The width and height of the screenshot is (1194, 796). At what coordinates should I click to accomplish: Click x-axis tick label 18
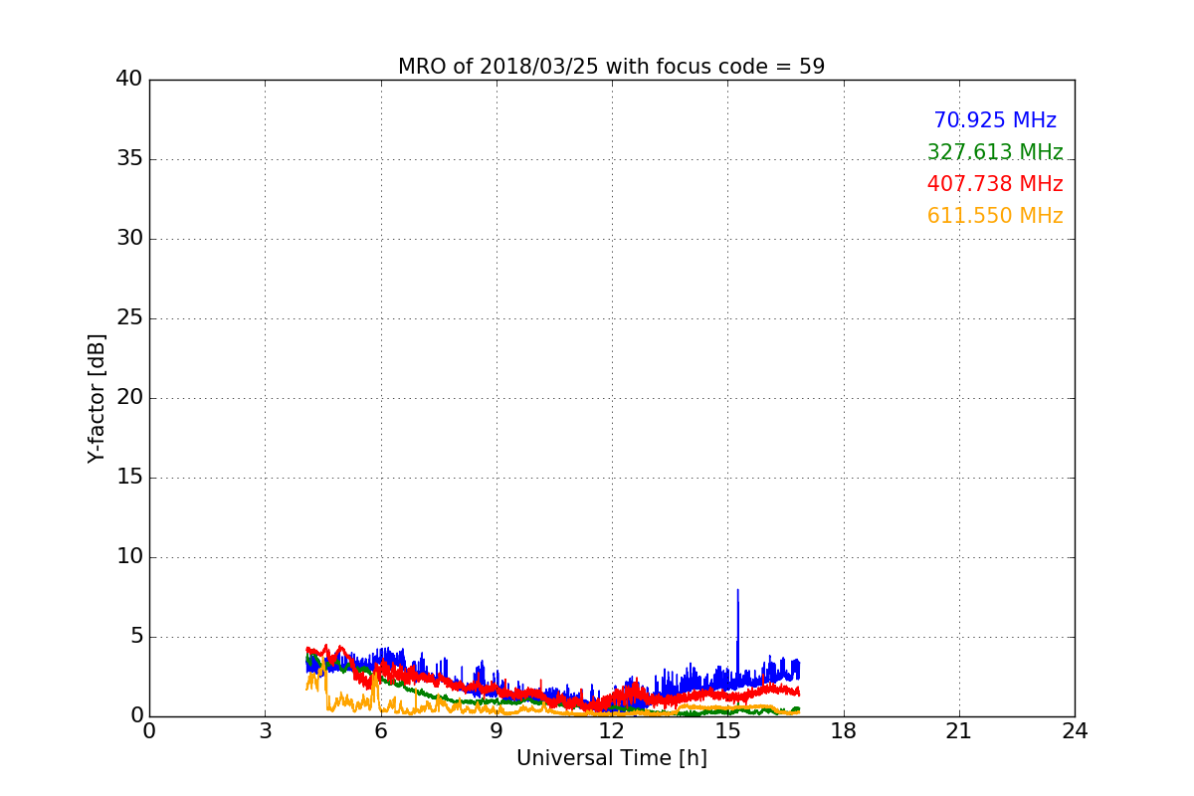pyautogui.click(x=844, y=730)
